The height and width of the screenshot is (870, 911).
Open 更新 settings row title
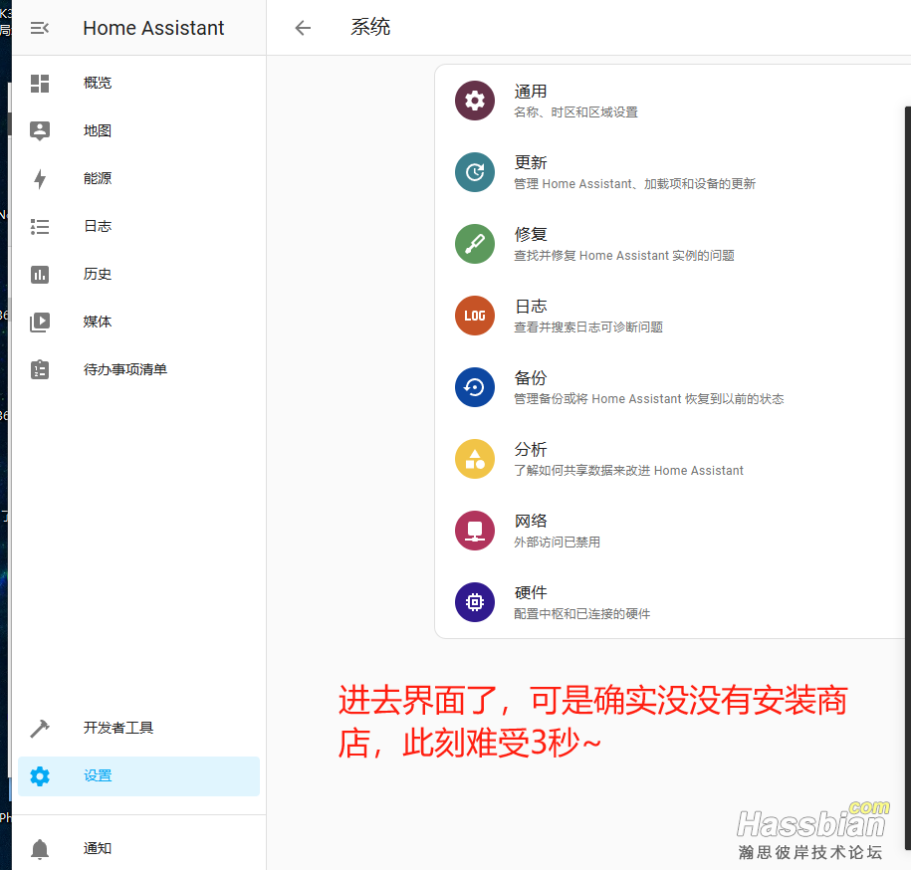coord(531,162)
